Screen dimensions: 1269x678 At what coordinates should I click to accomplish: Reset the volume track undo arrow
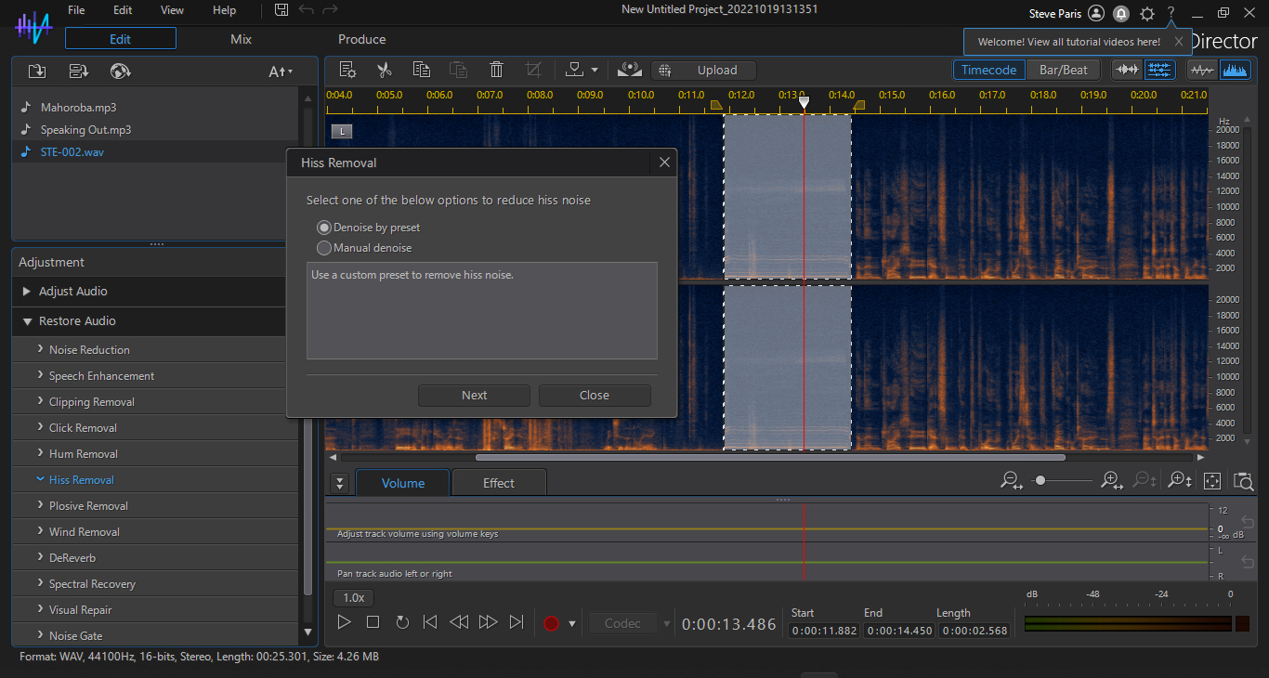point(1248,522)
